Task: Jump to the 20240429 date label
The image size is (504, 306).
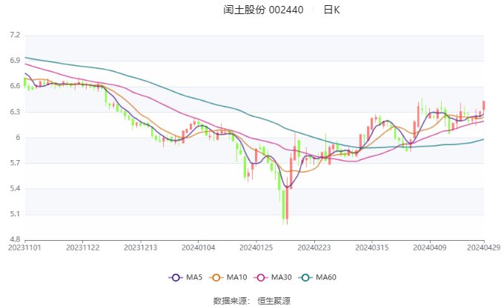Action: point(483,247)
